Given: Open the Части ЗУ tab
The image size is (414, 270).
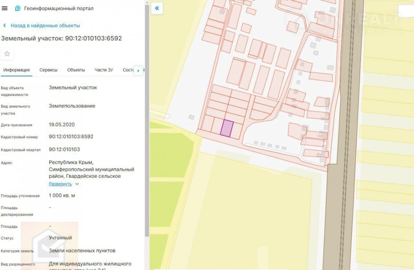Looking at the screenshot, I should point(104,70).
